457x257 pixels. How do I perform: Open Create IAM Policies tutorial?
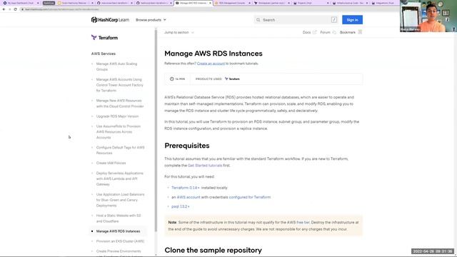click(x=111, y=163)
